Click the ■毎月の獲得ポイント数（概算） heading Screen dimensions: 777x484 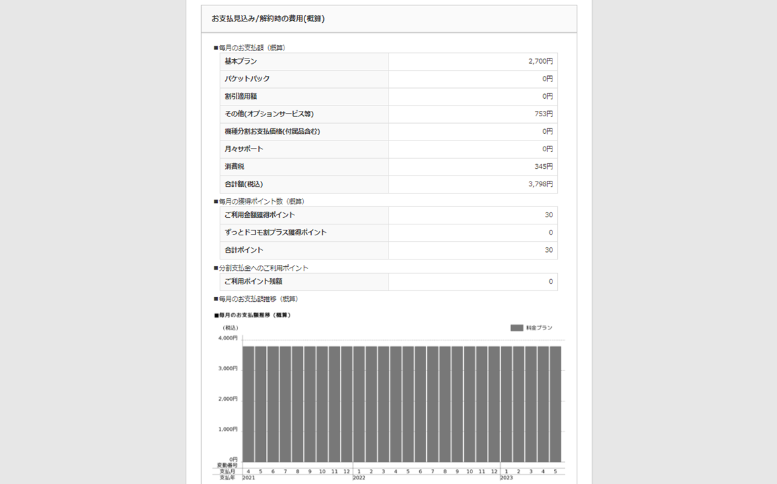(x=259, y=201)
